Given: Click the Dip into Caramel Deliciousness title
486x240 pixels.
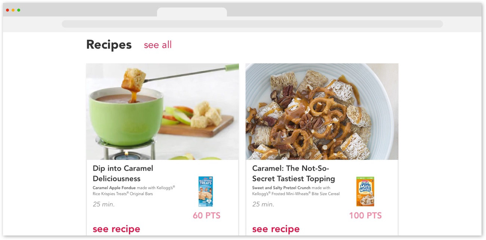Looking at the screenshot, I should pyautogui.click(x=123, y=173).
